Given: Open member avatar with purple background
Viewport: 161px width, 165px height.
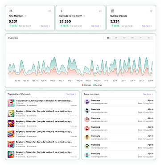Looking at the screenshot, I should coord(87,102).
